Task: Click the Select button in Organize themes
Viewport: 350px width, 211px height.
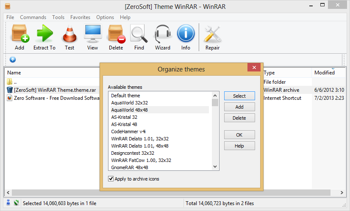Action: 239,96
